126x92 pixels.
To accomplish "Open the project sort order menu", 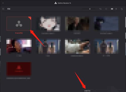I will coord(100,9).
